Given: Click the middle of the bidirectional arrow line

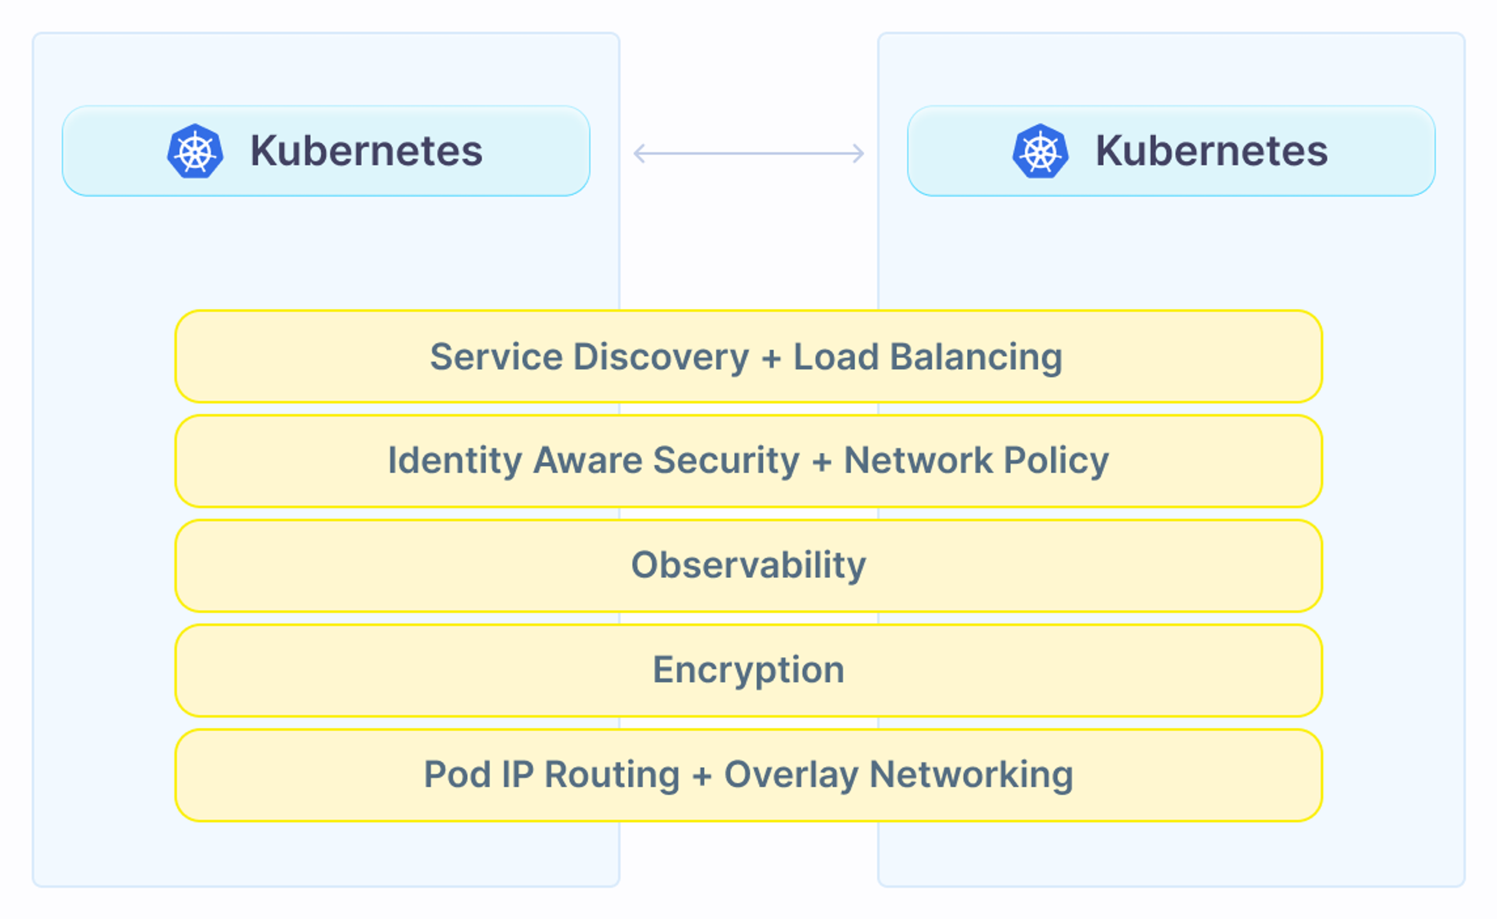Looking at the screenshot, I should [x=748, y=153].
